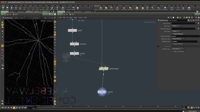Create an Environment Light from the shelf
The height and width of the screenshot is (112, 200).
[137, 8]
